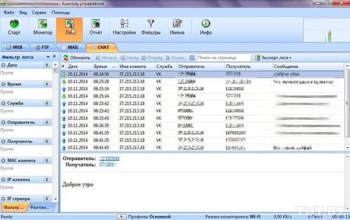Image resolution: width=350 pixels, height=220 pixels.
Task: Click Обновить to refresh the log
Action: click(x=76, y=58)
